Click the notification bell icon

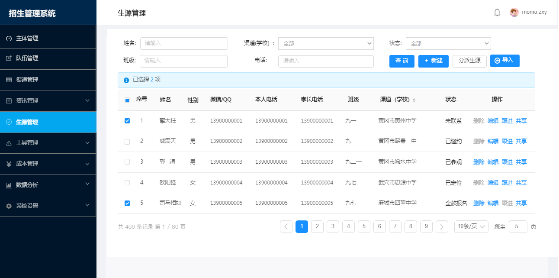(497, 13)
